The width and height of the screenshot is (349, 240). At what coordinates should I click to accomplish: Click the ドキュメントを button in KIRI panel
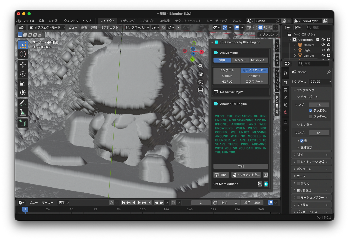[x=246, y=175]
